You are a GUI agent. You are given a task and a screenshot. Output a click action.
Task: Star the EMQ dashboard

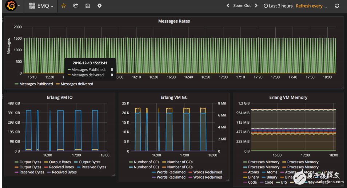pyautogui.click(x=63, y=6)
